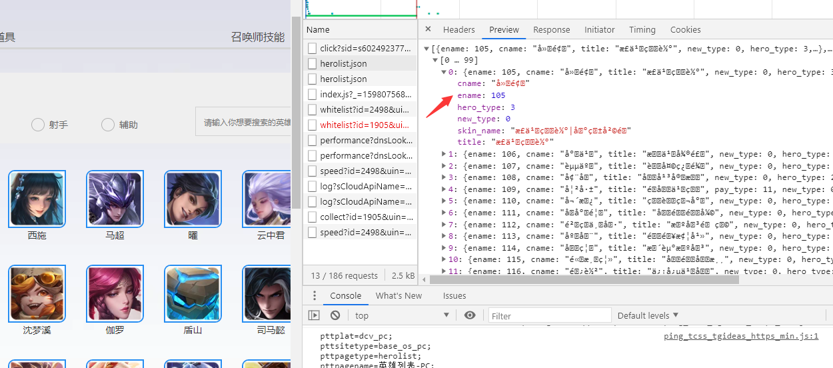Viewport: 833px width, 368px height.
Task: Expand entry 3 with ename 108
Action: coord(444,177)
